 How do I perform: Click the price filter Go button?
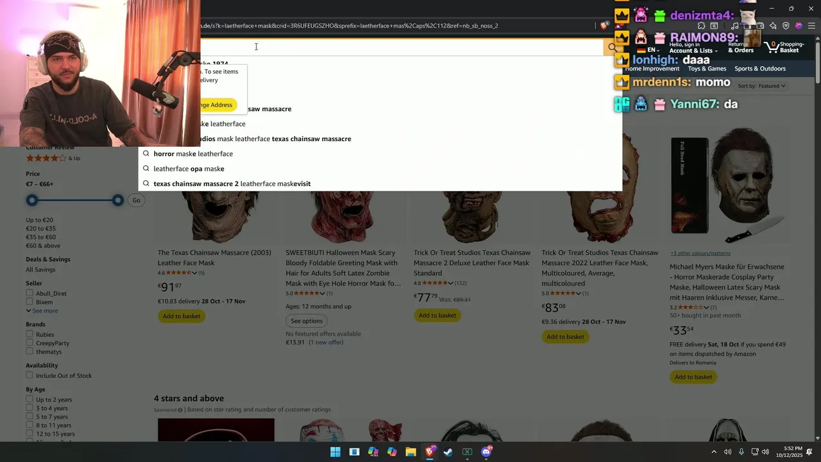136,200
